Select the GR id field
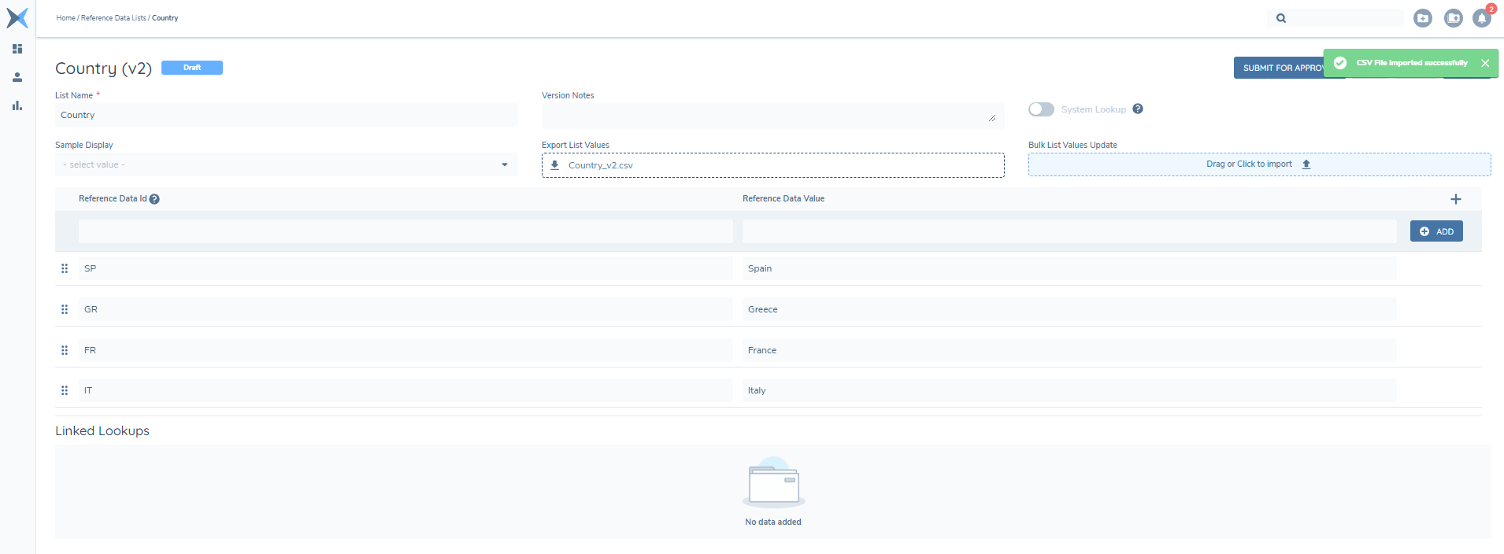 tap(406, 309)
